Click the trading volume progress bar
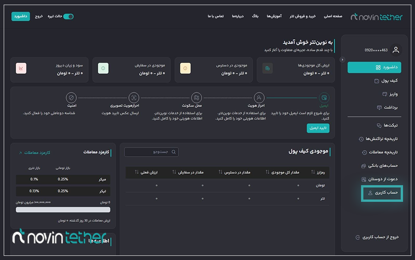Screen dimensions: 415x260 pyautogui.click(x=63, y=210)
